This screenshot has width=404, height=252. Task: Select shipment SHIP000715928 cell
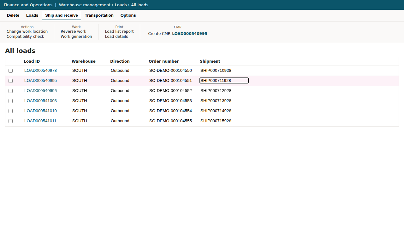(x=216, y=121)
